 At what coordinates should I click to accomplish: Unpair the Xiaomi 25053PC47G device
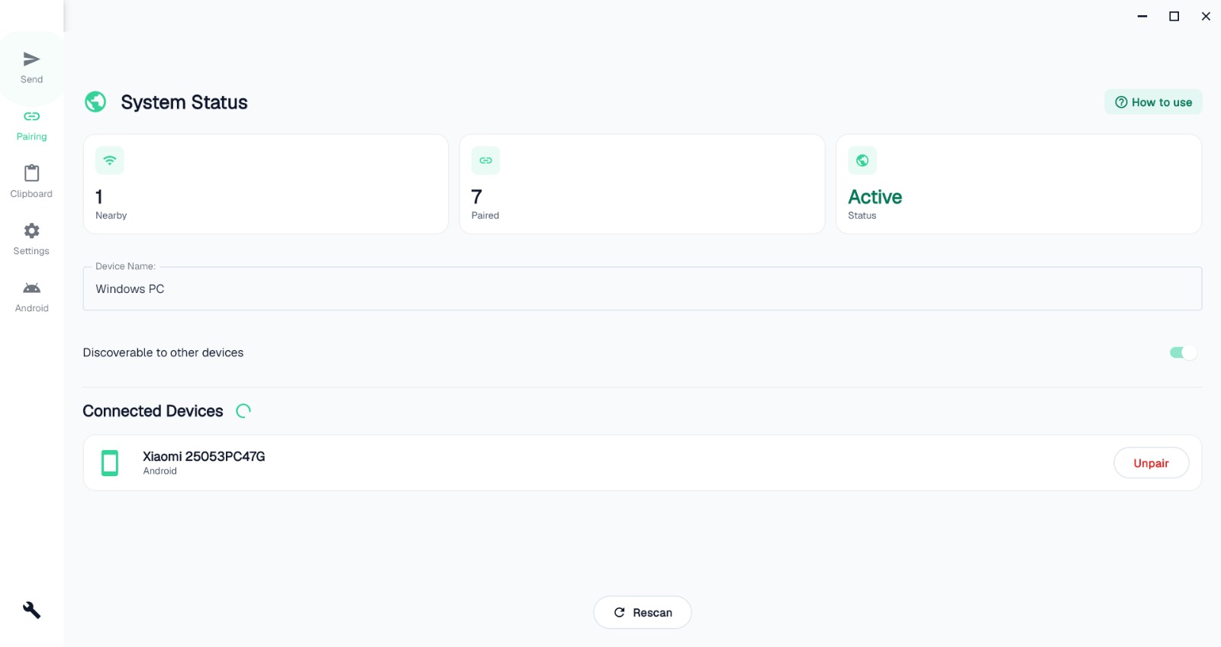click(1151, 463)
